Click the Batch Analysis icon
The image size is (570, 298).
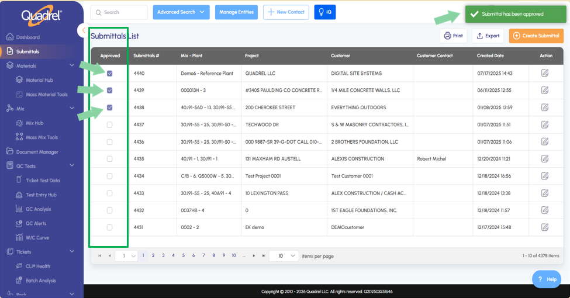tap(19, 280)
